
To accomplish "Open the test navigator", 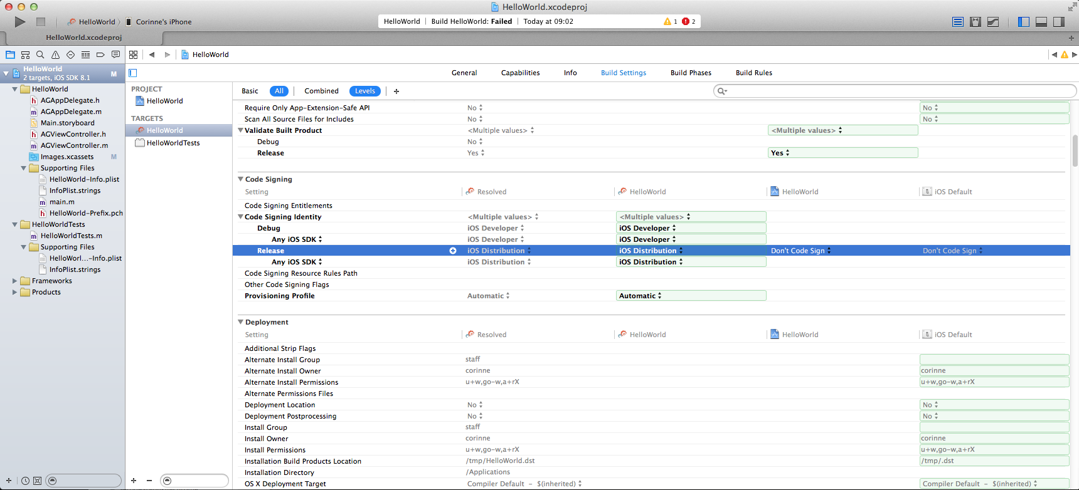I will 70,55.
